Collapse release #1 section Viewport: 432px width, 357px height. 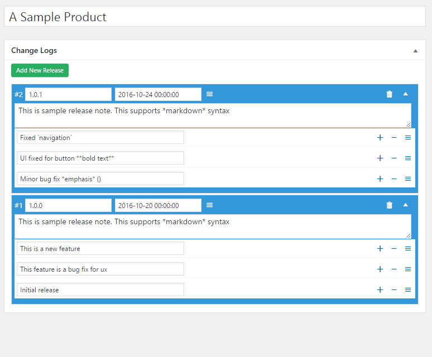406,205
